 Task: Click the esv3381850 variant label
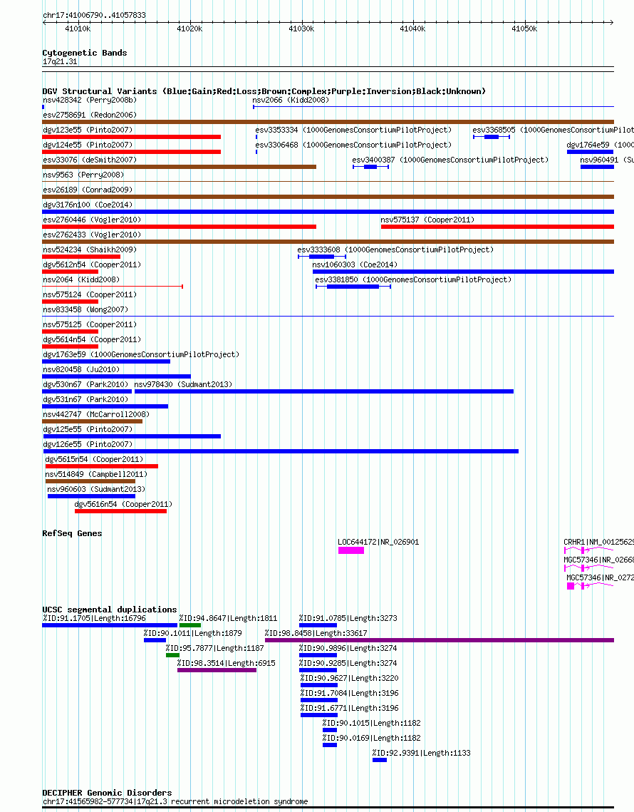413,280
